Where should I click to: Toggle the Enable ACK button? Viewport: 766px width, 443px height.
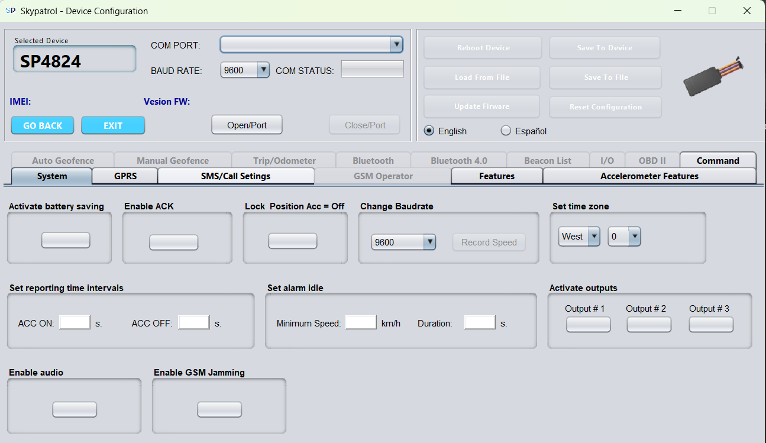click(173, 242)
